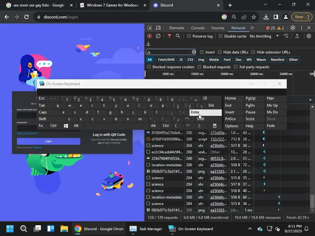
Task: Open the Chrome profile avatar icon
Action: tap(285, 17)
